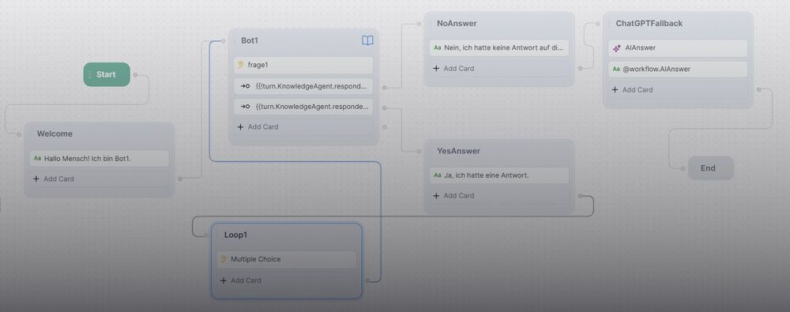790x312 pixels.
Task: Click the Loop1 node output connector dot
Action: [367, 280]
